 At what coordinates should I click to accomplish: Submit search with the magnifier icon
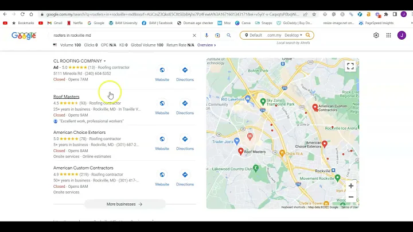tap(229, 36)
